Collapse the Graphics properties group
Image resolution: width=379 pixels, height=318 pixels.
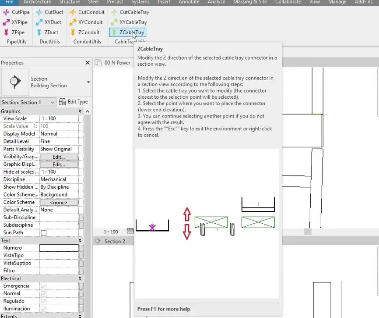pyautogui.click(x=80, y=111)
